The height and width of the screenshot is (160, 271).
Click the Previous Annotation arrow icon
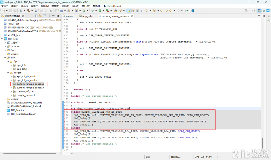[x=154, y=11]
